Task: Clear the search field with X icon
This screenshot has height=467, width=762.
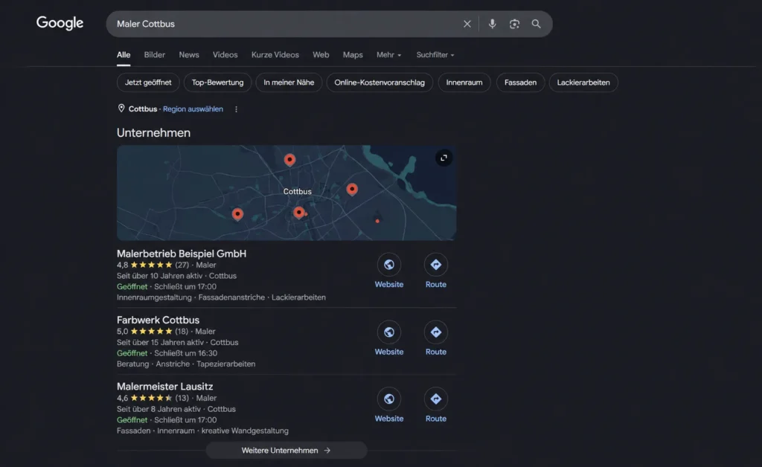Action: [467, 24]
